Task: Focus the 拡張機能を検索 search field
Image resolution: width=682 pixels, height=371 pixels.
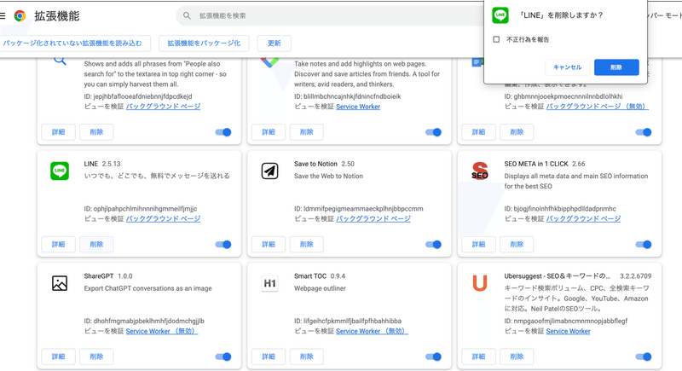Action: point(331,15)
